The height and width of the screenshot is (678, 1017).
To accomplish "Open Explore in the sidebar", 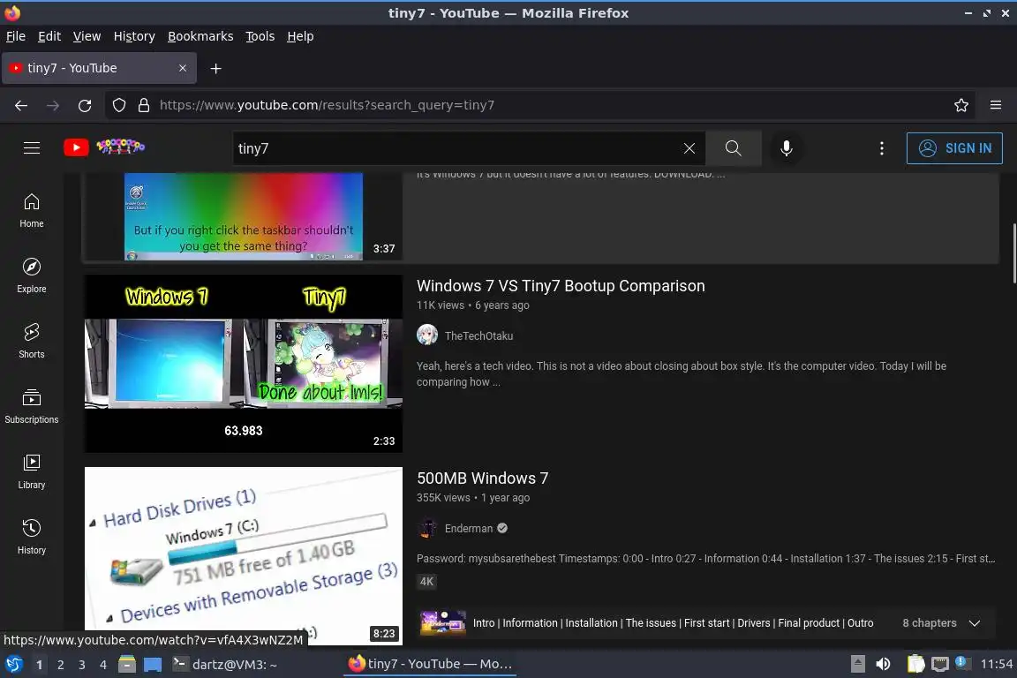I will click(32, 275).
